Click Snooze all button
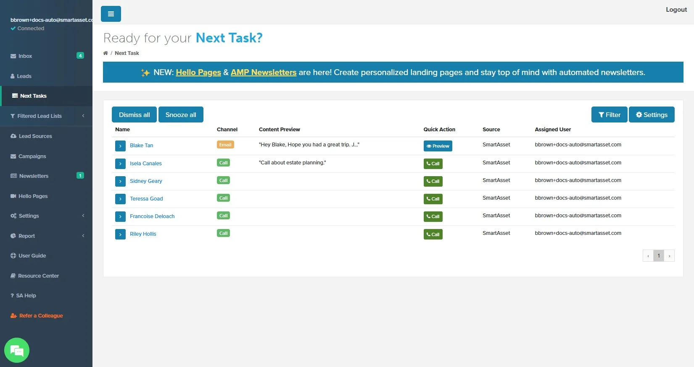The width and height of the screenshot is (694, 367). [181, 115]
